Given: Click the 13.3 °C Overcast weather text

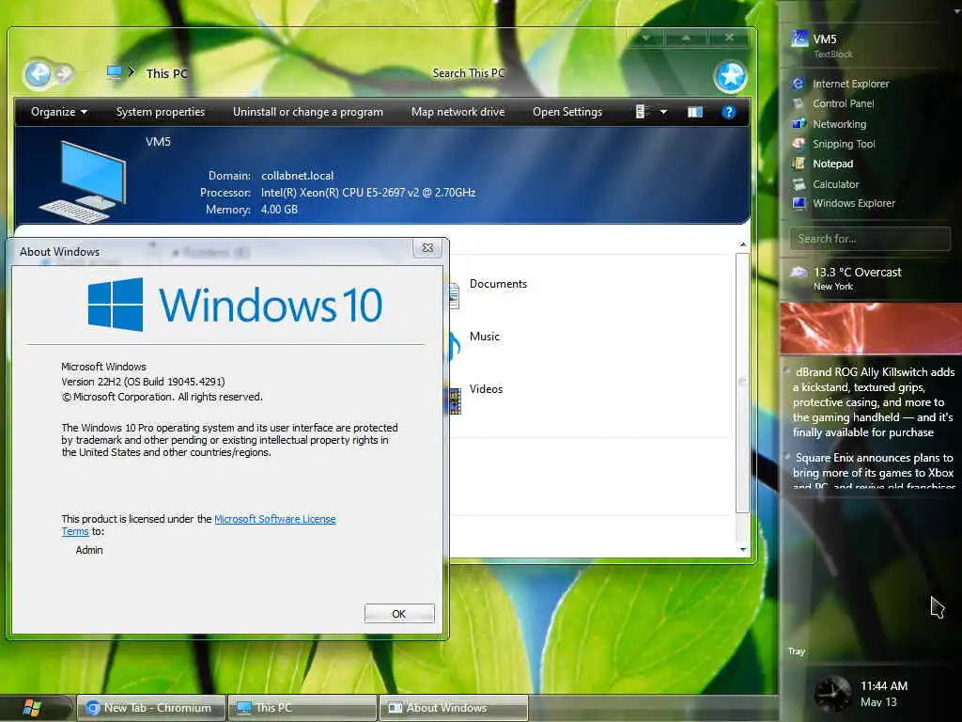Looking at the screenshot, I should tap(857, 272).
